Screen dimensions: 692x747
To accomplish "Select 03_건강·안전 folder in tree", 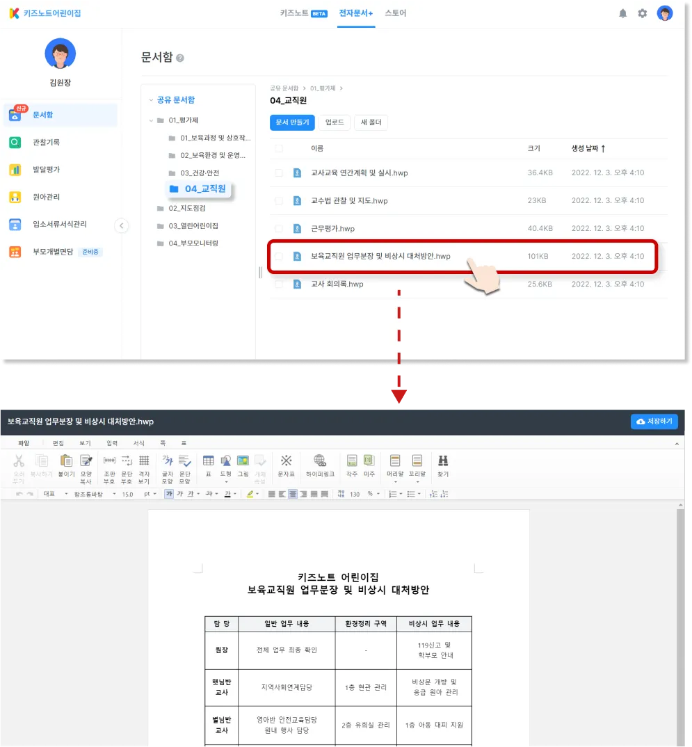I will pyautogui.click(x=200, y=173).
